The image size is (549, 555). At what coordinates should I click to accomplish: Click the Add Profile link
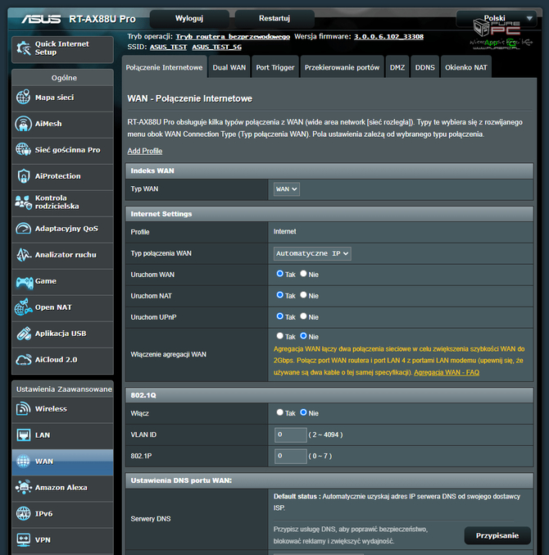pyautogui.click(x=145, y=151)
